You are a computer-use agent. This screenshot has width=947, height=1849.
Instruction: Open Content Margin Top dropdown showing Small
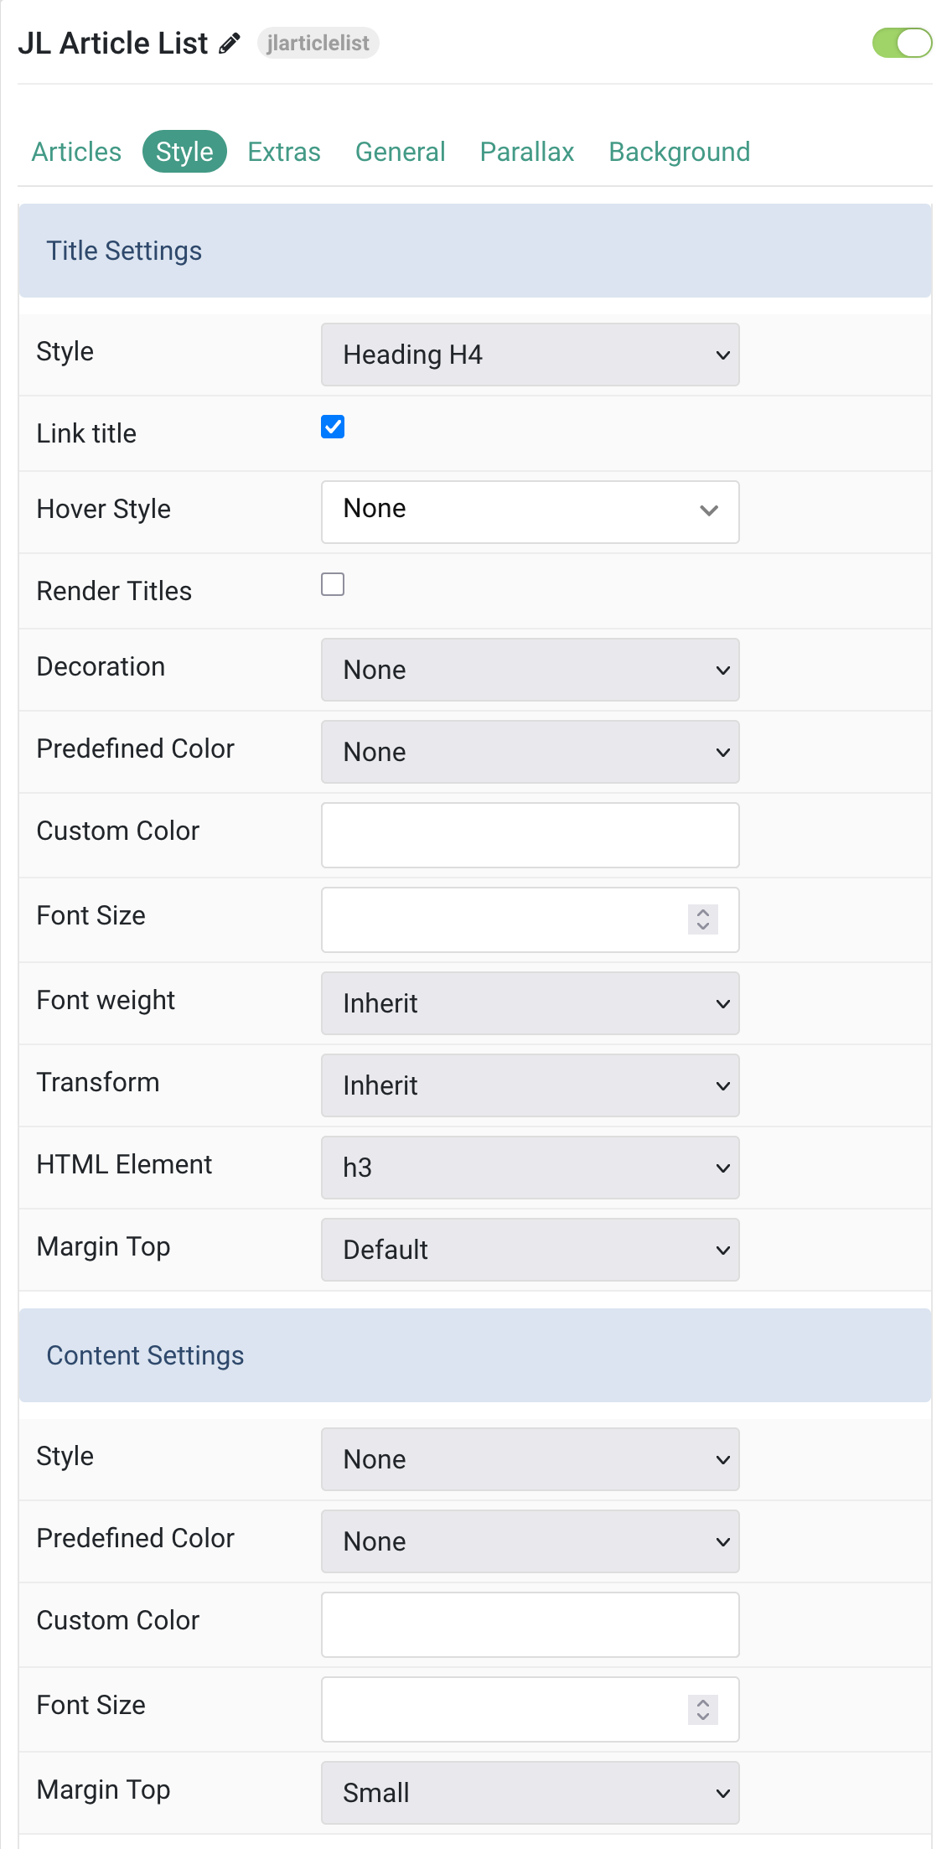click(530, 1793)
